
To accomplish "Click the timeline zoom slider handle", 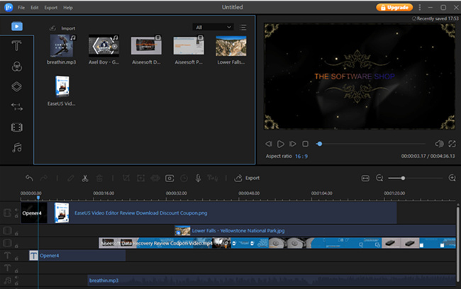I will pyautogui.click(x=403, y=178).
